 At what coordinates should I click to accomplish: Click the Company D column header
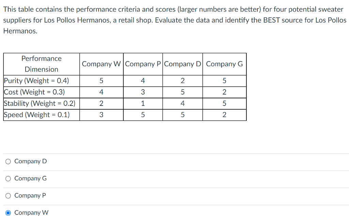click(183, 64)
